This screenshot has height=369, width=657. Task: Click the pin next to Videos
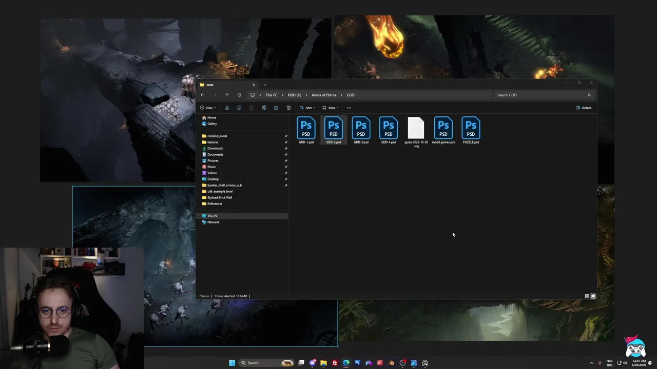[x=286, y=173]
